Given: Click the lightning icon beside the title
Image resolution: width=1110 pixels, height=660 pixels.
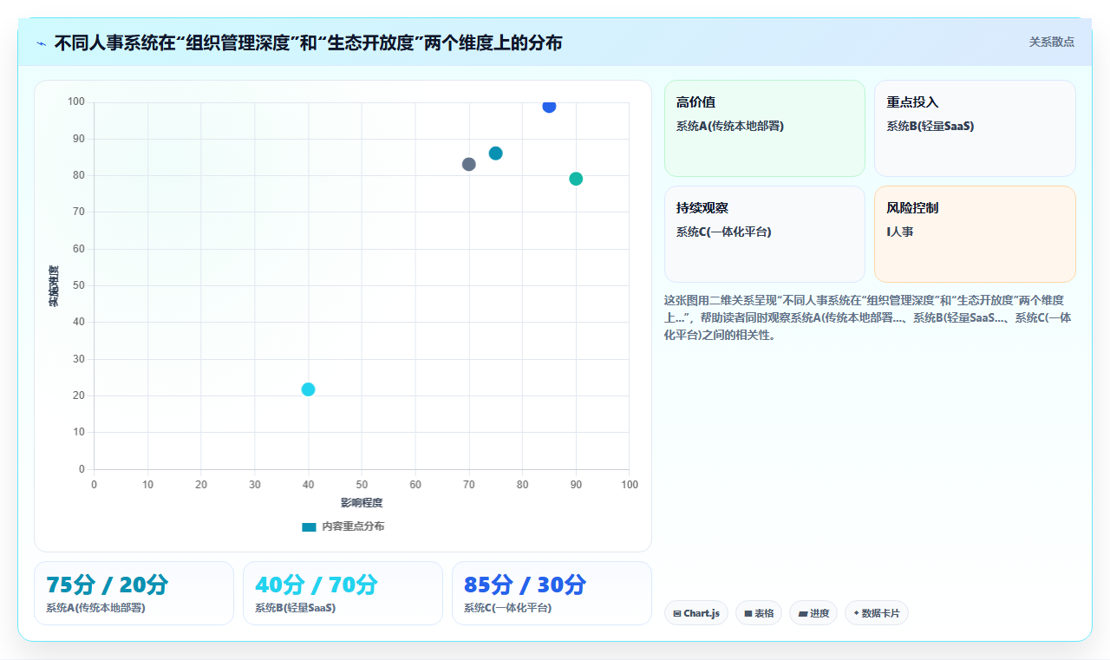Looking at the screenshot, I should pos(42,42).
